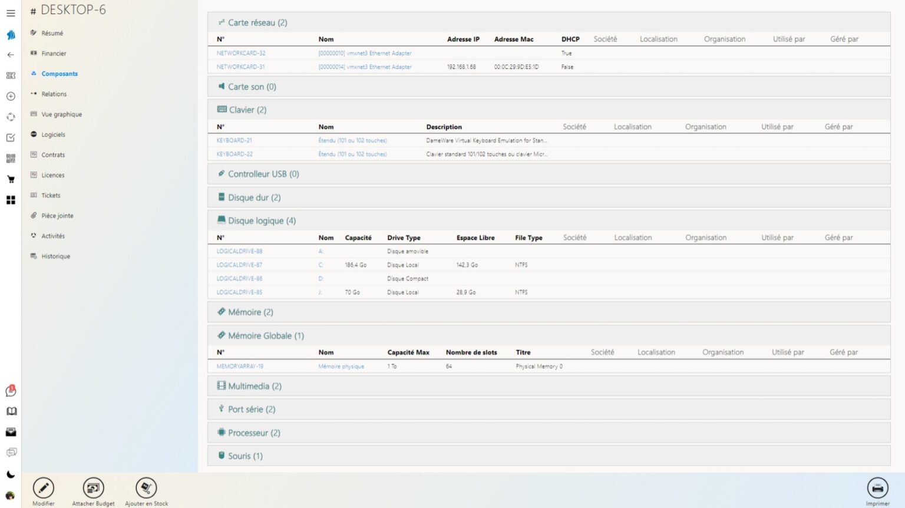
Task: Open the mail envelope sidebar icon
Action: [11, 432]
